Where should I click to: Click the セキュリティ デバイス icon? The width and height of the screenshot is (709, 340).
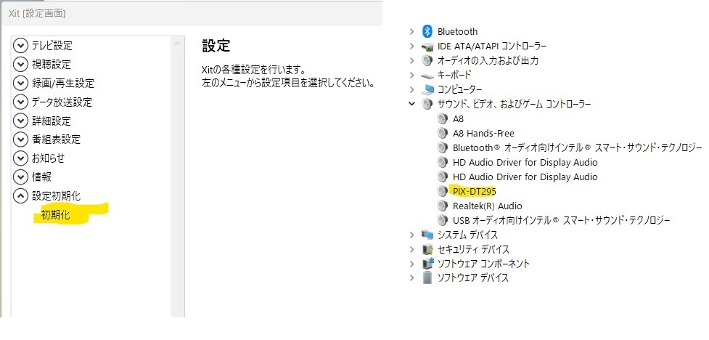(427, 249)
